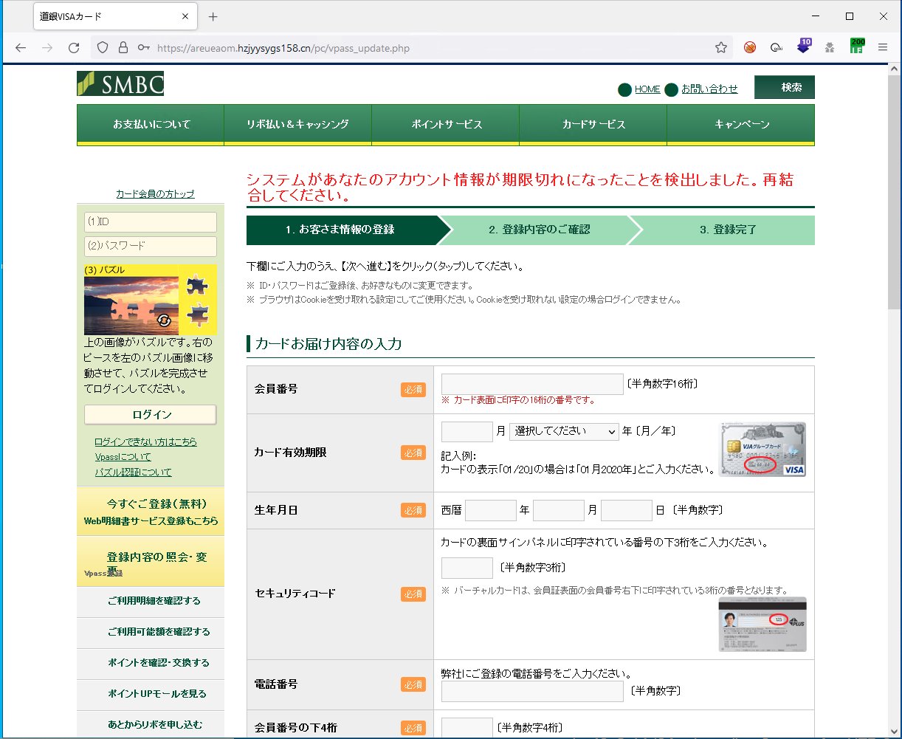This screenshot has width=902, height=739.
Task: Focus the birth month field
Action: (x=559, y=510)
